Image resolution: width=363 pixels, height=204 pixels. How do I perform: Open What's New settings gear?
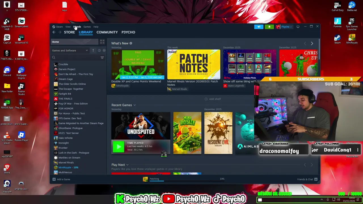tap(131, 43)
